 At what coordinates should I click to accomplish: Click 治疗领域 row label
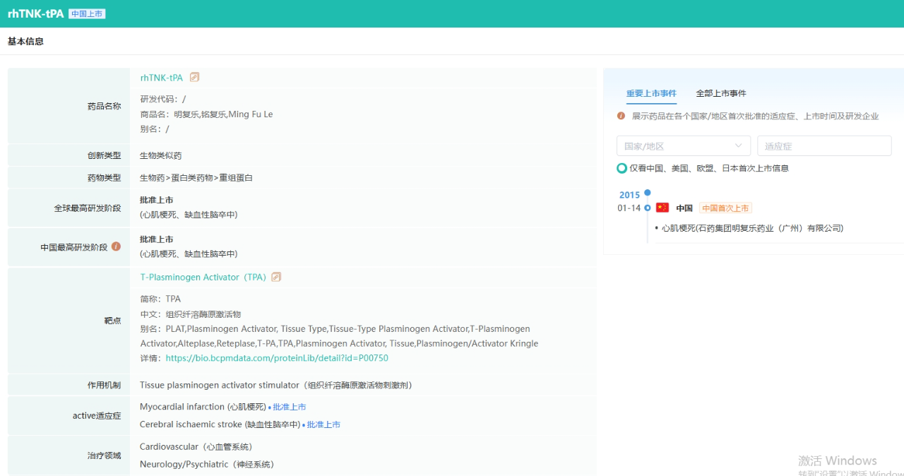pyautogui.click(x=104, y=456)
